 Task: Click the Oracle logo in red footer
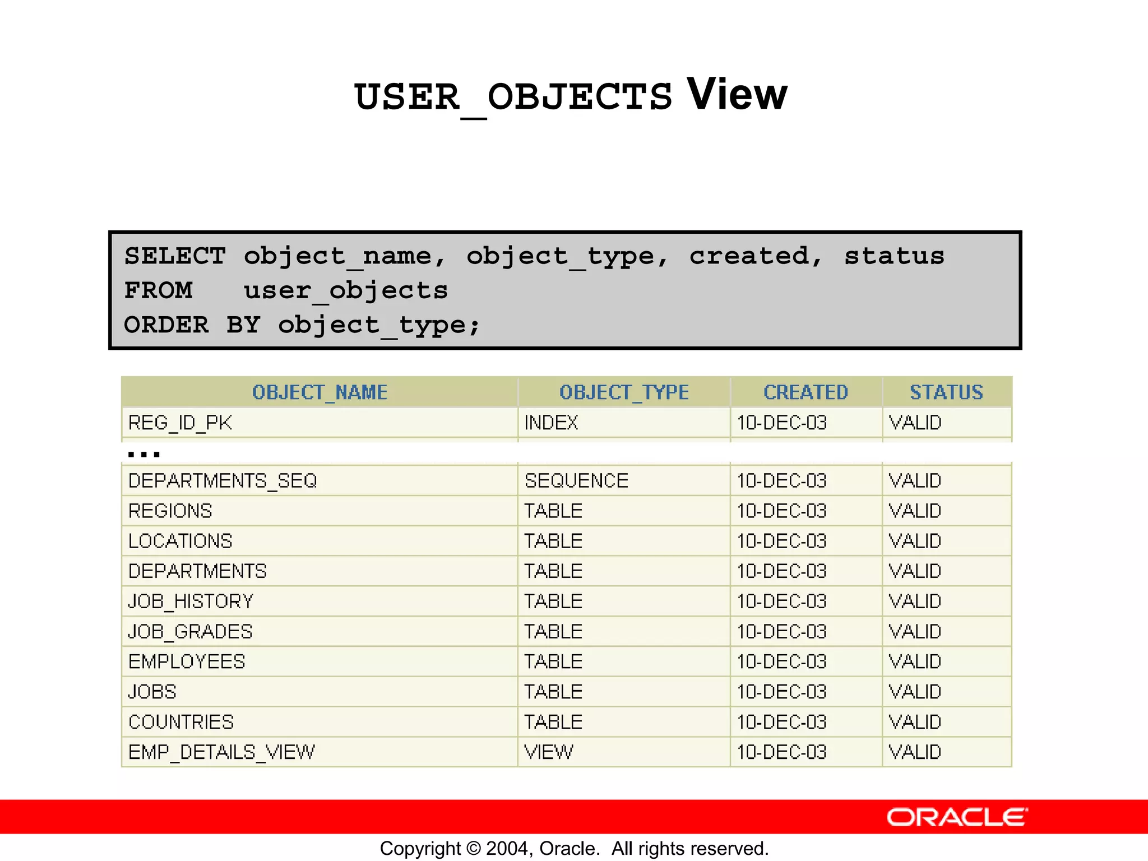pyautogui.click(x=956, y=817)
